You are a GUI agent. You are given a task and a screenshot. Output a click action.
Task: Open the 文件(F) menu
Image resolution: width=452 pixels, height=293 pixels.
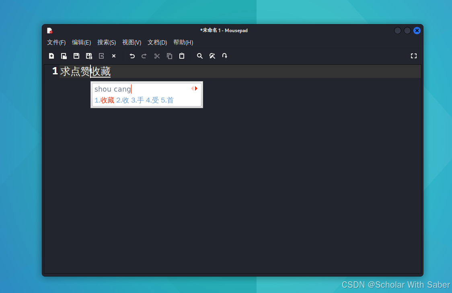pyautogui.click(x=56, y=42)
